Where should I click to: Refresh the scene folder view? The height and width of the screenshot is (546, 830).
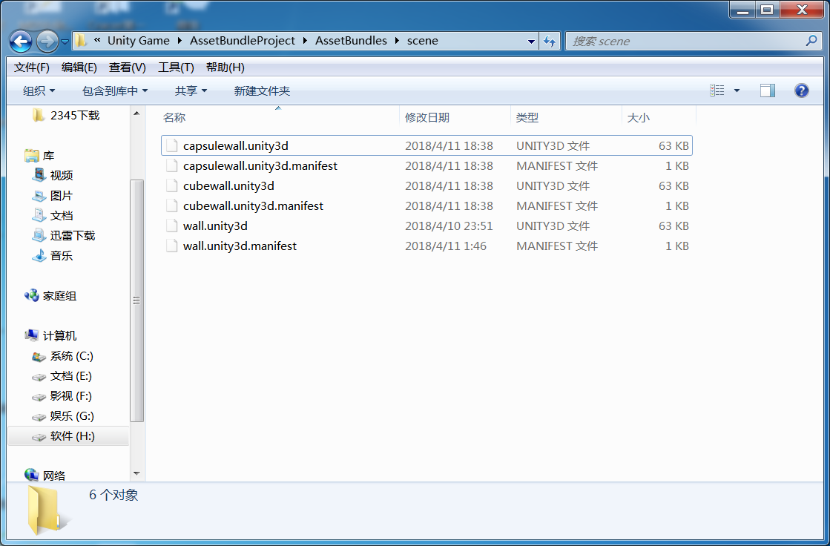click(x=550, y=42)
